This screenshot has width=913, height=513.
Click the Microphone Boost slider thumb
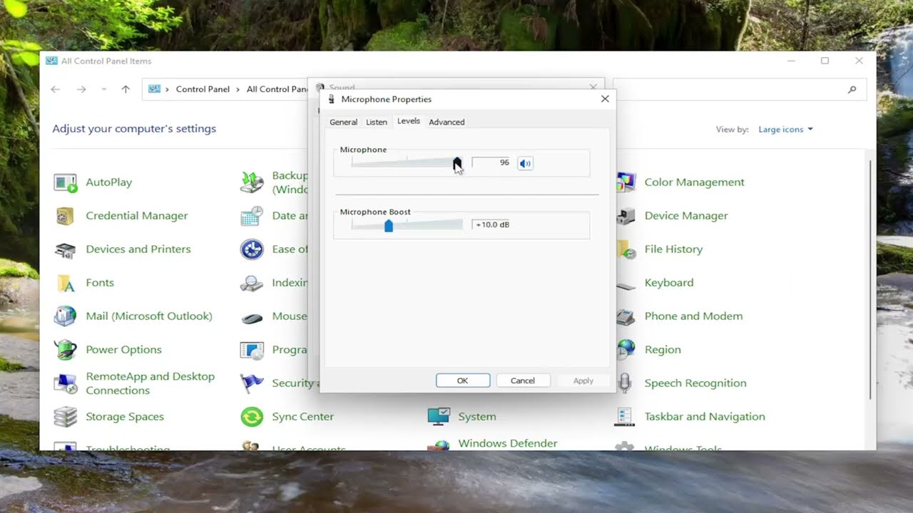(389, 225)
